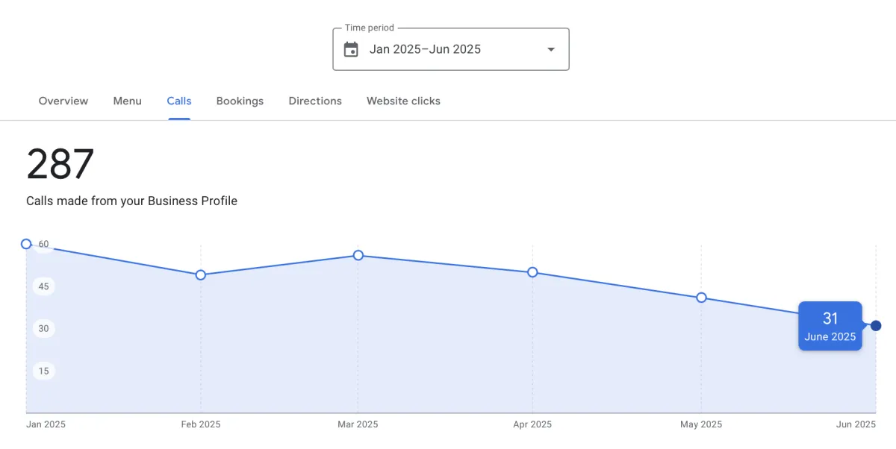Click the highlighted June 2025 data point
Image resolution: width=896 pixels, height=449 pixels.
click(876, 325)
